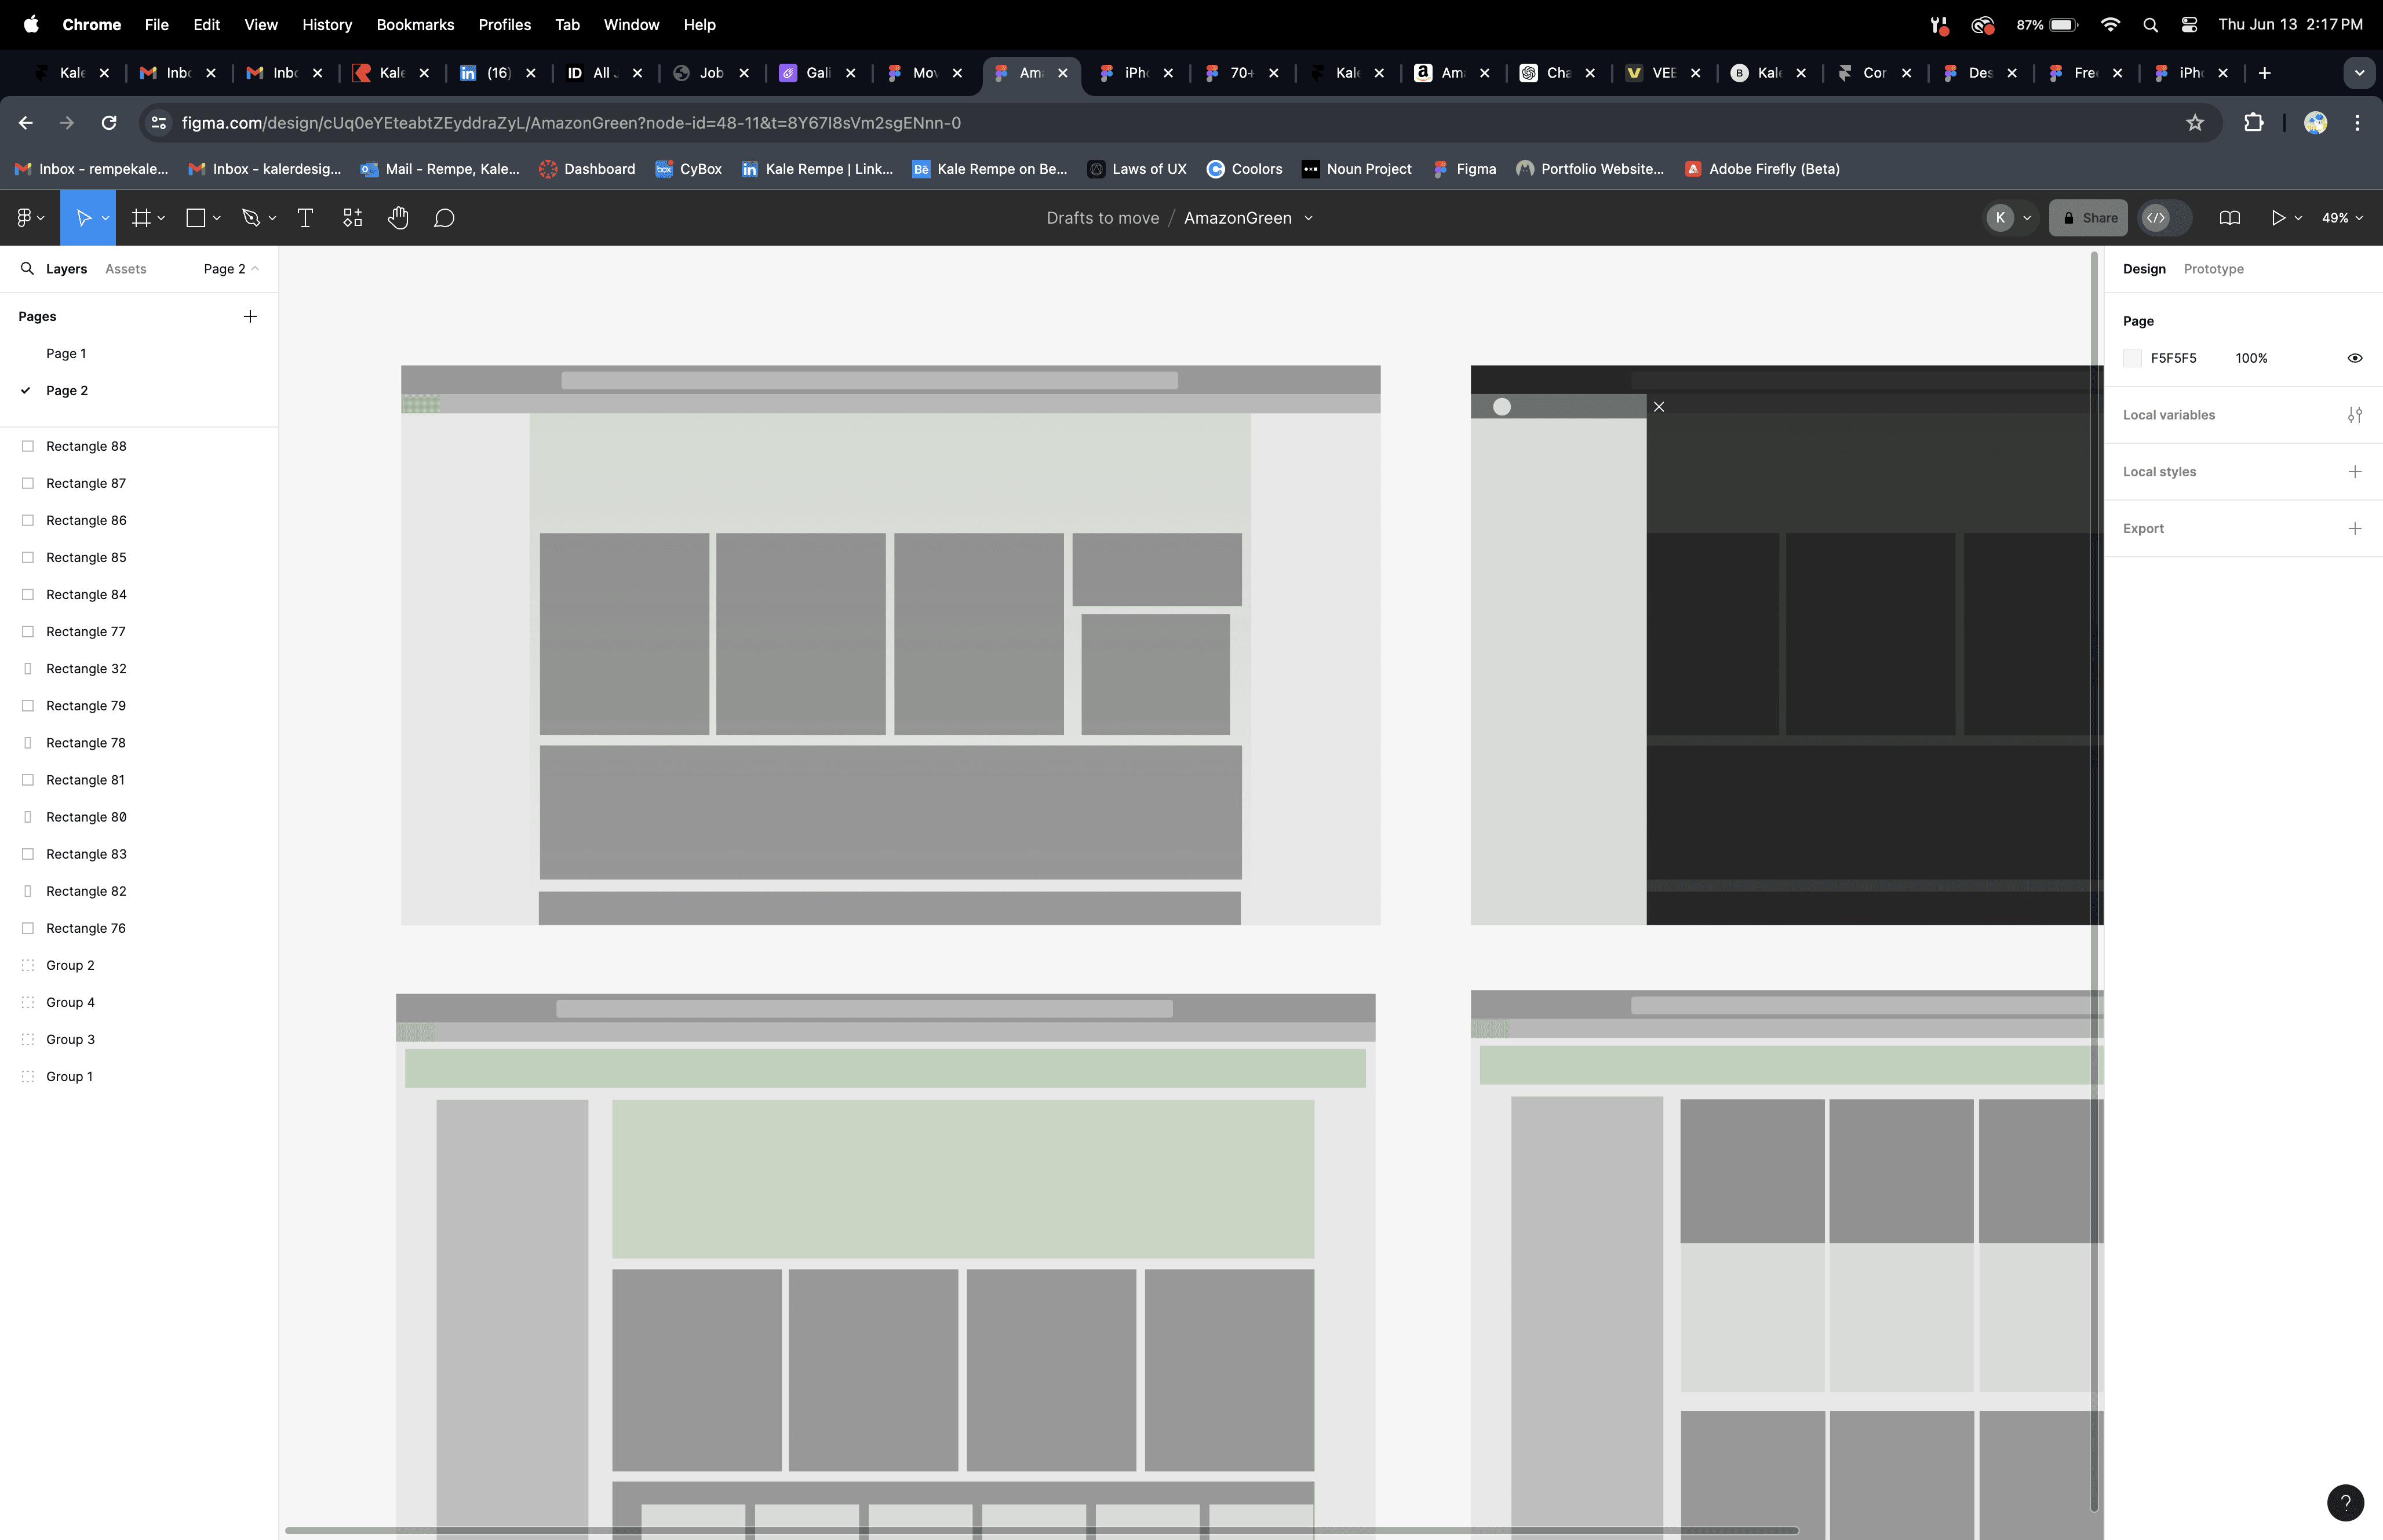Select the Design tab
Image resolution: width=2383 pixels, height=1540 pixels.
[x=2144, y=269]
